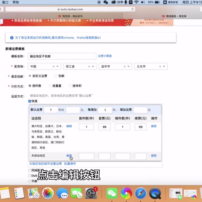202x202 pixels.
Task: Open Sogou Pinyin input menu
Action: pos(171,2)
